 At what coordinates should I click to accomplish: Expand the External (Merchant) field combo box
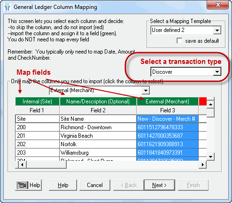click(146, 90)
